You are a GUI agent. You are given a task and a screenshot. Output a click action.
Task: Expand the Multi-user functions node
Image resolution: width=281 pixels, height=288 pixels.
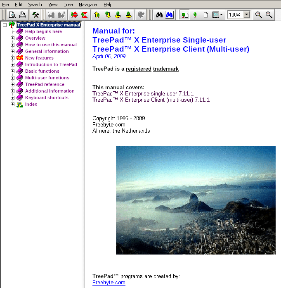[12, 78]
